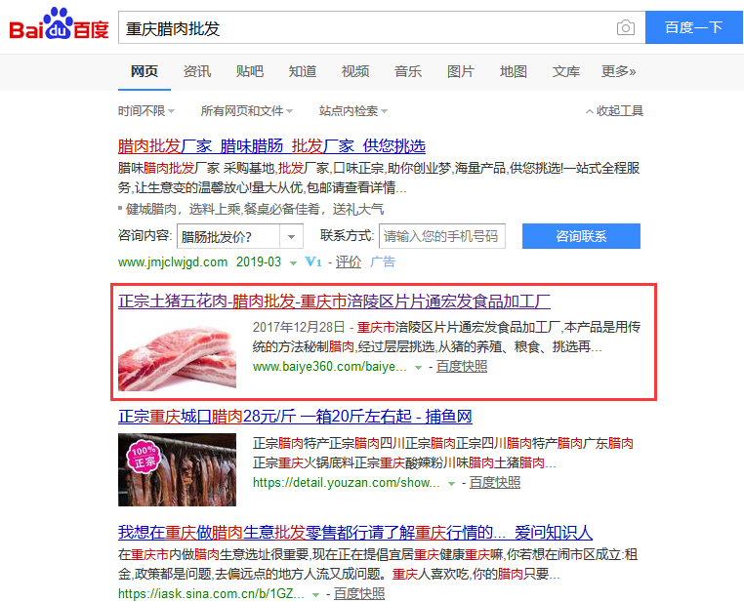Open the pork belly thumbnail image

click(177, 354)
